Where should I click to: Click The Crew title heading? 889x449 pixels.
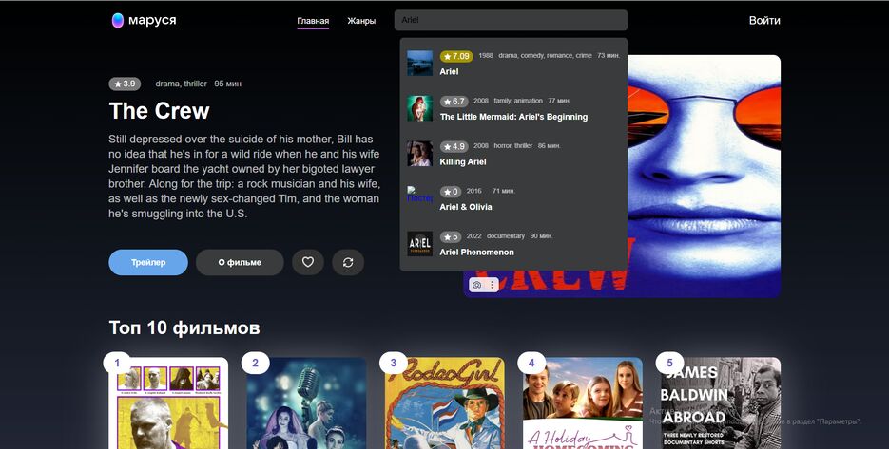click(160, 111)
